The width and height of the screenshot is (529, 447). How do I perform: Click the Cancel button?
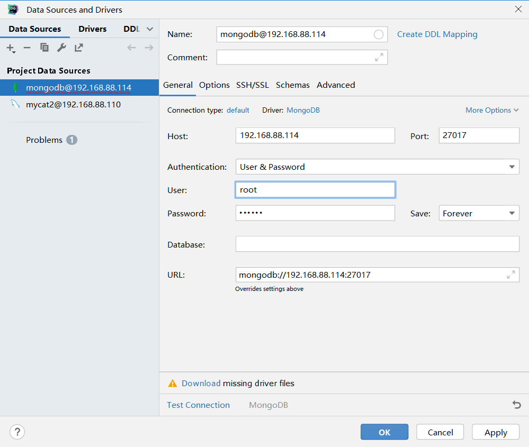[440, 432]
